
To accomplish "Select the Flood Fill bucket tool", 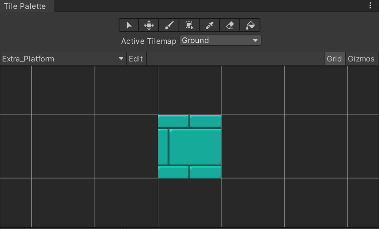I will pos(250,25).
